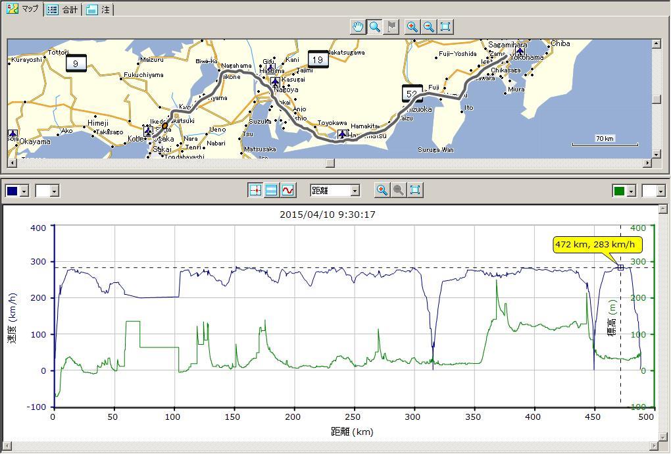Toggle the graph crosshair cursor mode

click(x=255, y=190)
